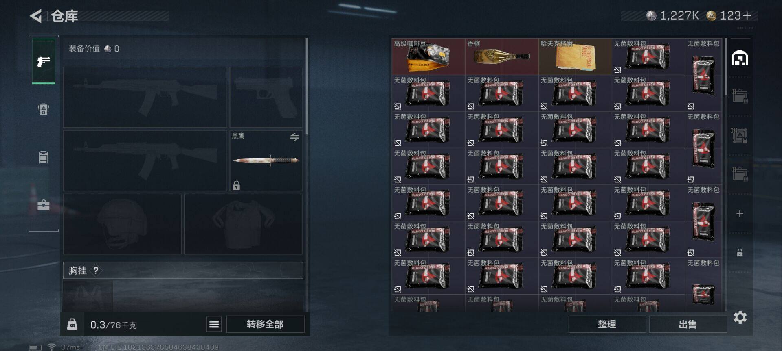This screenshot has width=782, height=351.
Task: Expand the list view menu icon
Action: click(214, 324)
